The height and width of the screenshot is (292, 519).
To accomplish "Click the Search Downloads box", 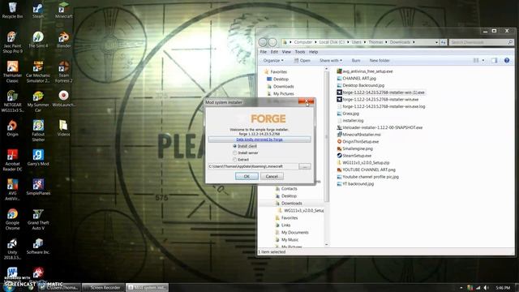I will coord(481,42).
